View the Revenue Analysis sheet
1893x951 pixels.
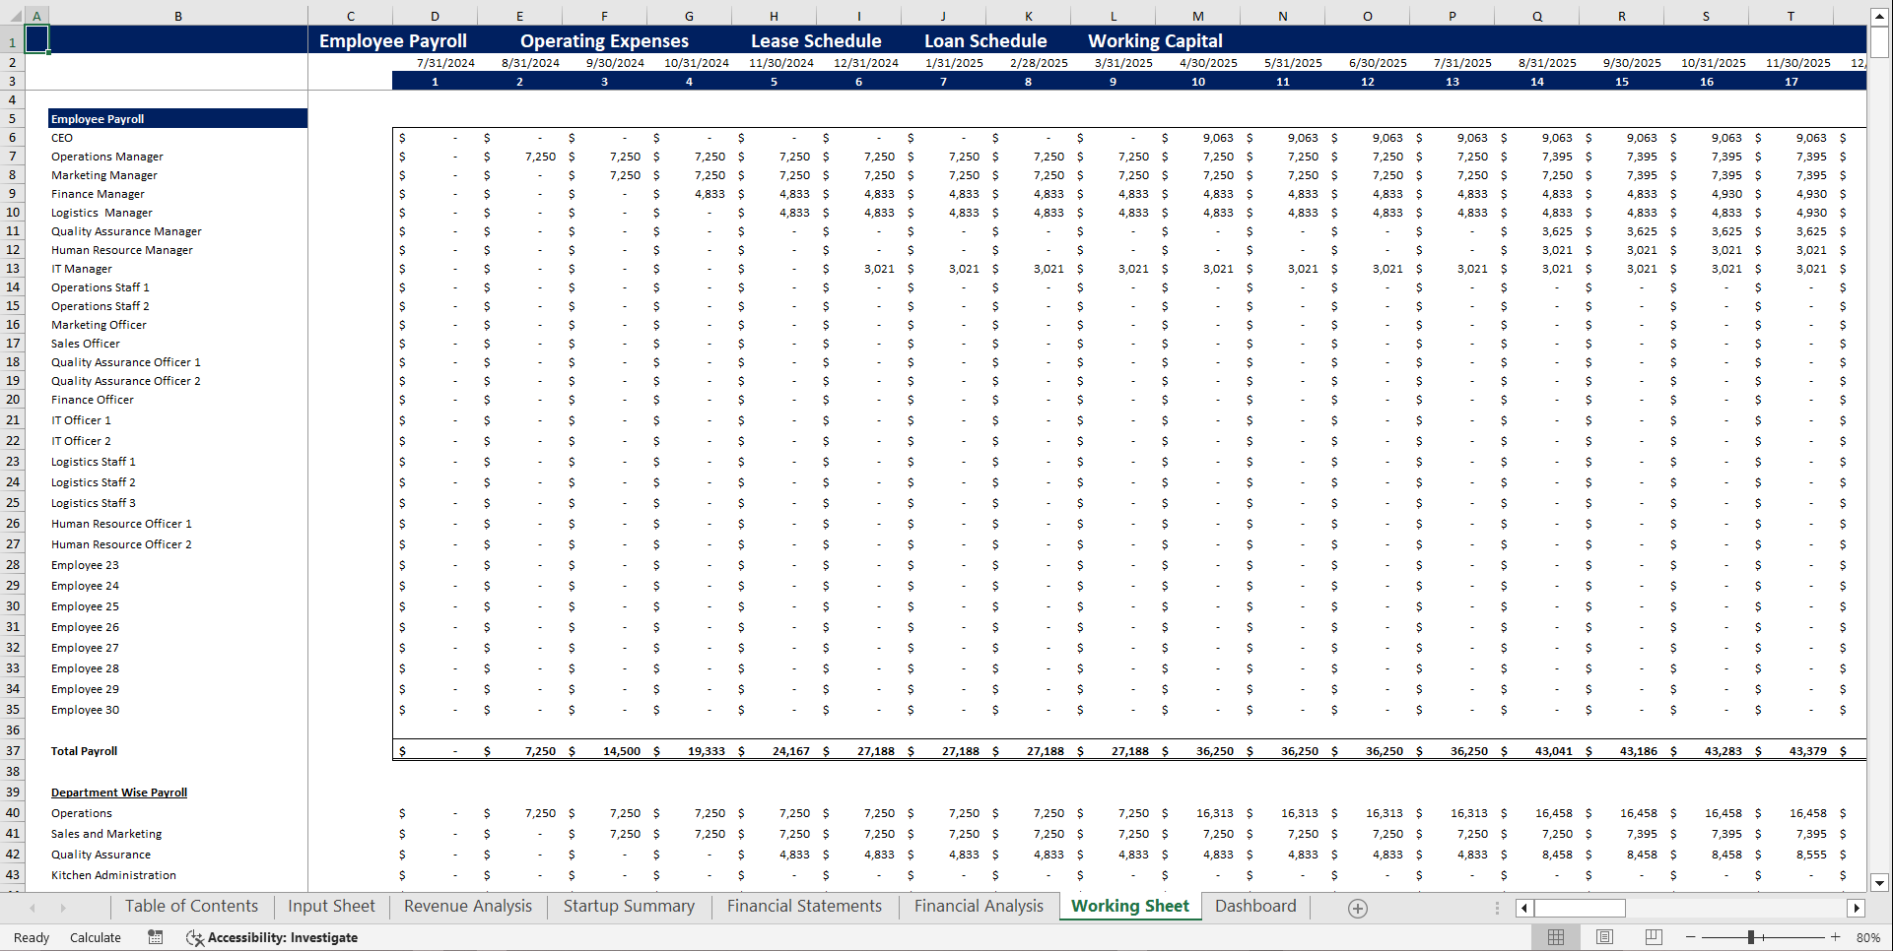pyautogui.click(x=467, y=906)
